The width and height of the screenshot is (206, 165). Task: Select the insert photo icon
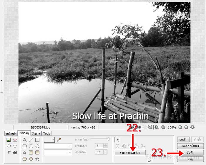click(x=9, y=140)
